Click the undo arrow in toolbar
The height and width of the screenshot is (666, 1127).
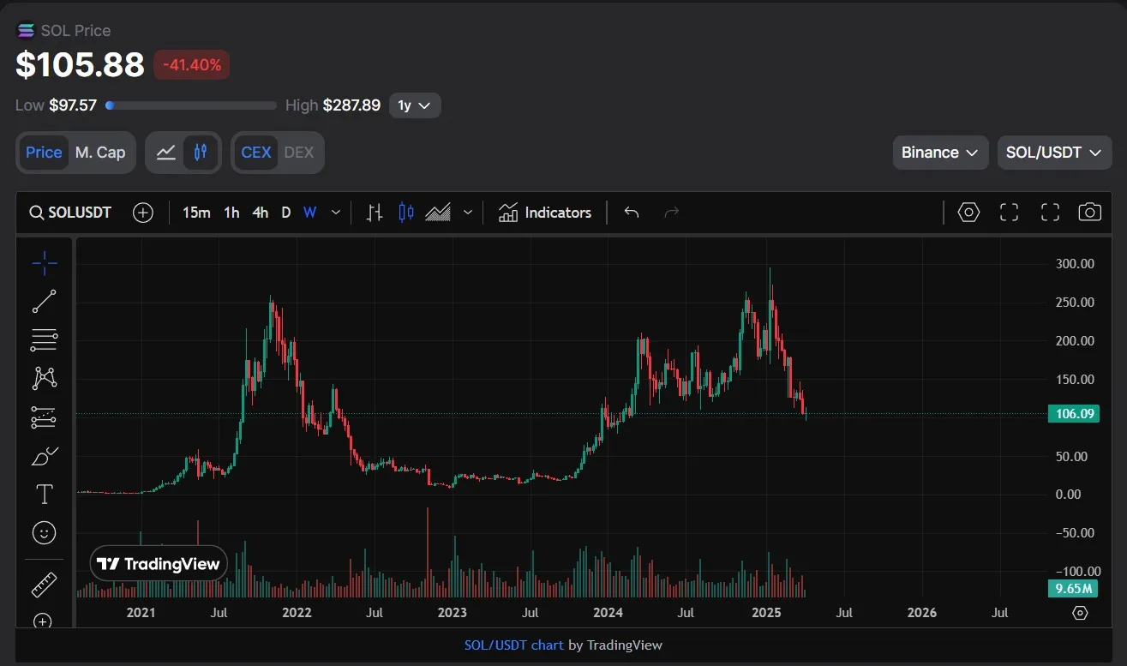[632, 213]
